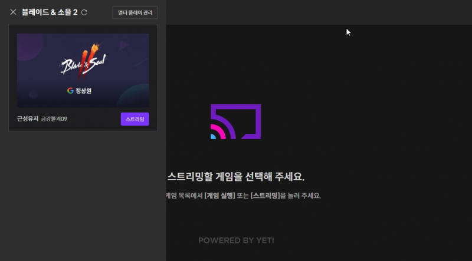The width and height of the screenshot is (472, 261).
Task: Click the Blade & Soul logo on the banner
Action: pos(83,65)
